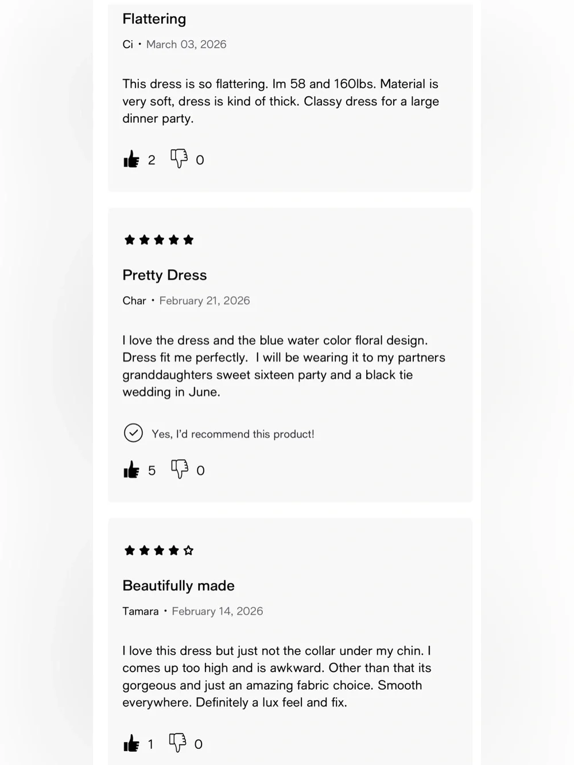Image resolution: width=574 pixels, height=765 pixels.
Task: Click the empty fifth star on Tamara's review
Action: pos(188,550)
